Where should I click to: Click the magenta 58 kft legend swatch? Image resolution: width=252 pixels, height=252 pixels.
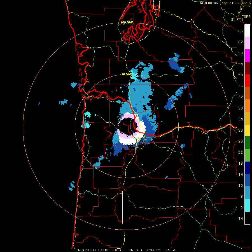247,55
